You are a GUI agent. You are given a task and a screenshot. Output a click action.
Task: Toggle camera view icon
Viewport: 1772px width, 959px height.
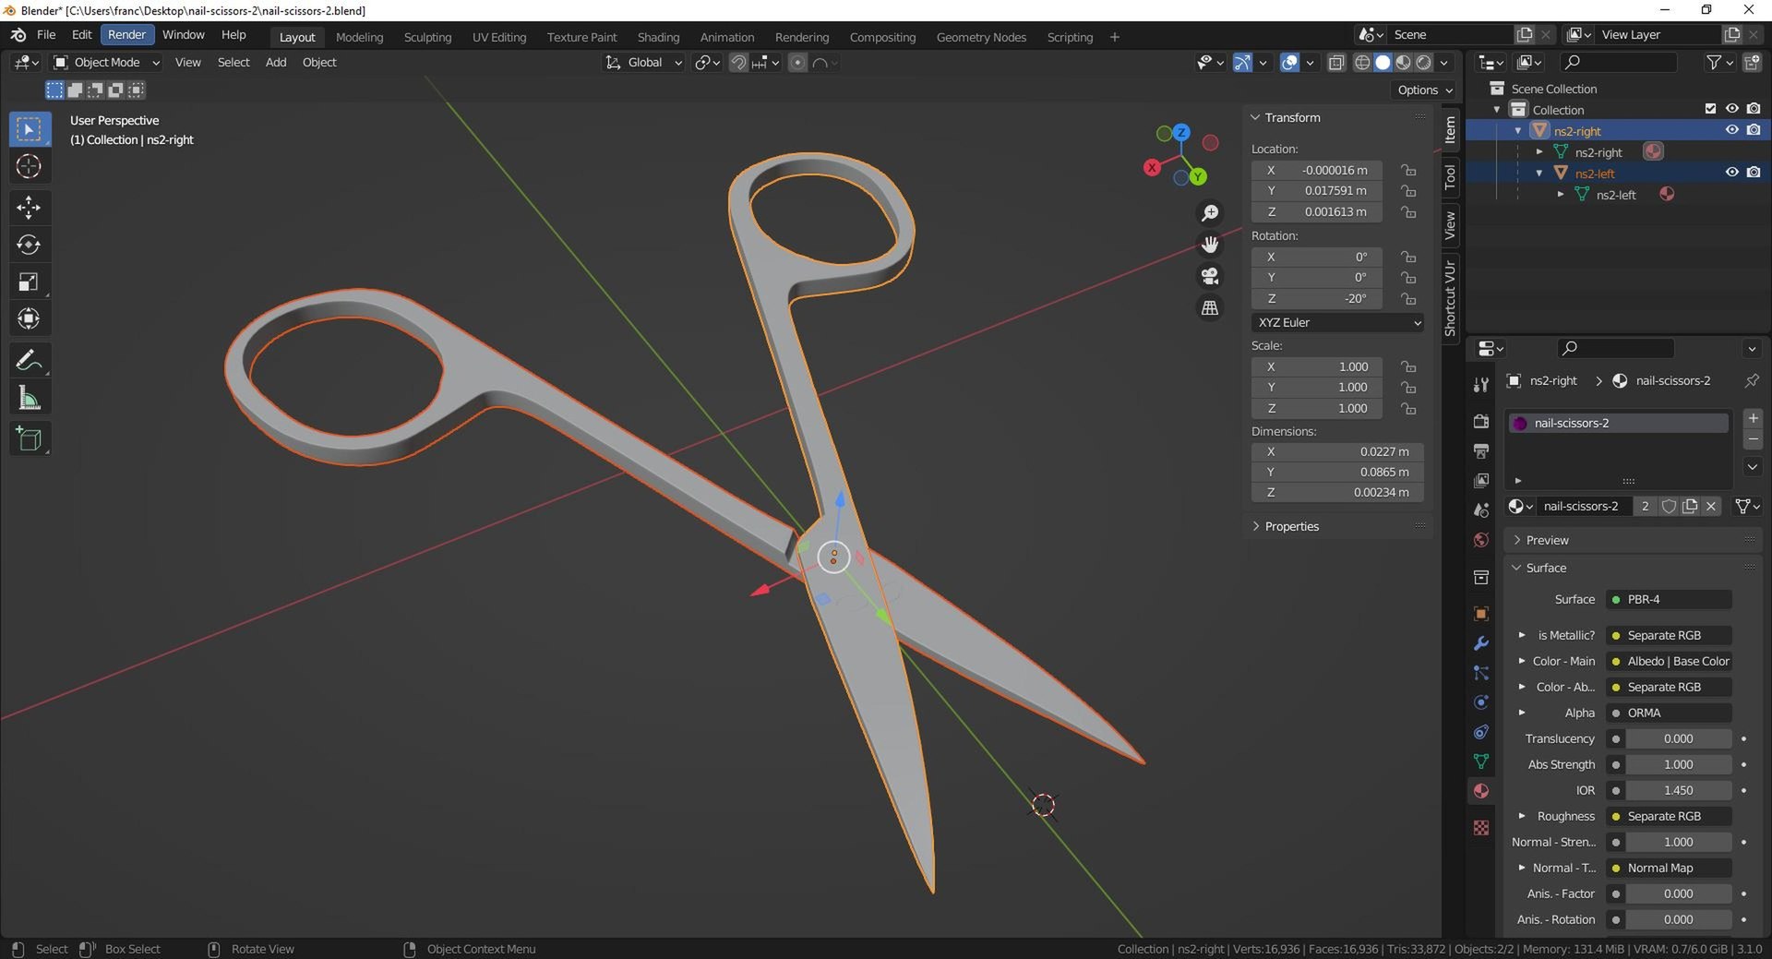(1209, 276)
